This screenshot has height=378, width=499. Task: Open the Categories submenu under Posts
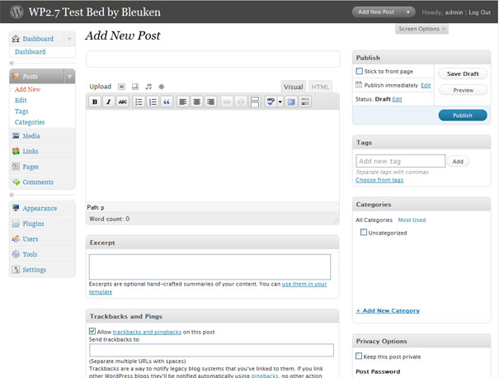tap(30, 122)
